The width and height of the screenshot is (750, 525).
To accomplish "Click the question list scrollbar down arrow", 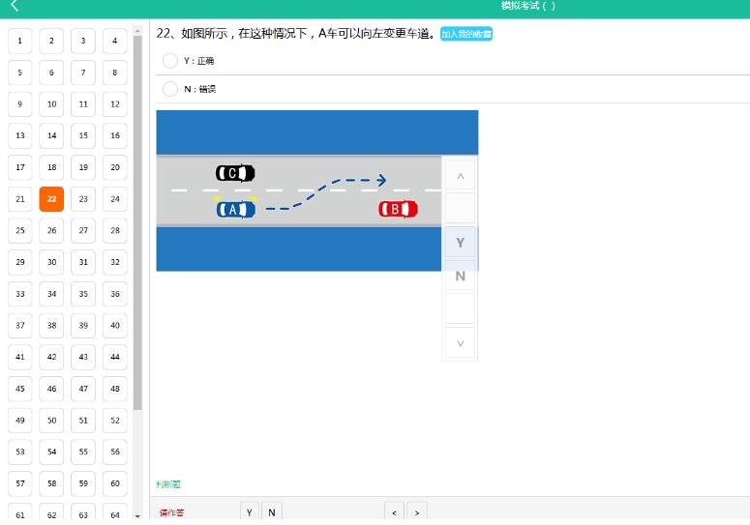I will click(x=137, y=516).
